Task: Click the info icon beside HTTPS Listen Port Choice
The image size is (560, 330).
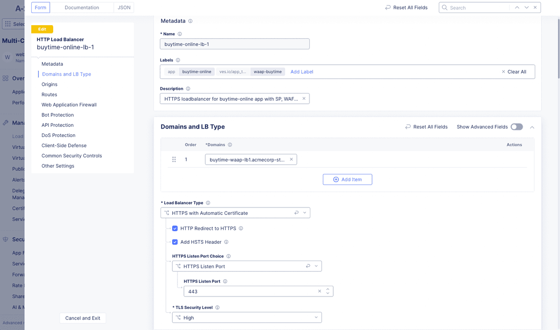Action: click(229, 256)
